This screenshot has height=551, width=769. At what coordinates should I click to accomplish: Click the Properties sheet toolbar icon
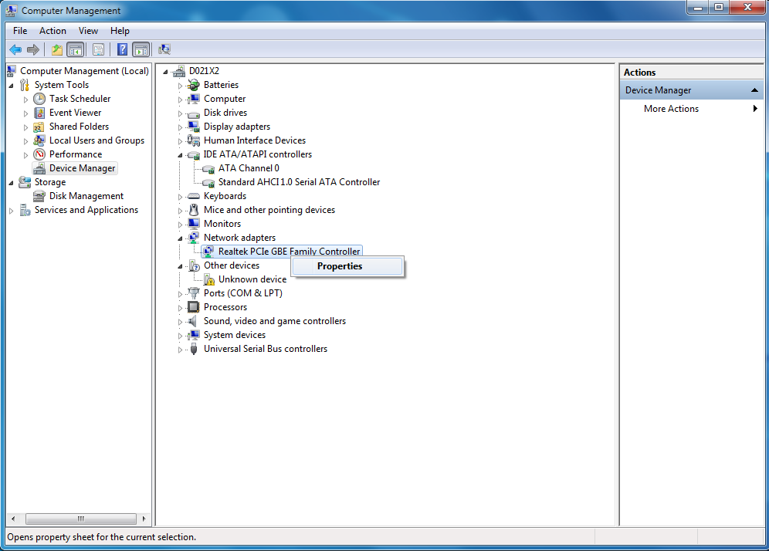coord(98,49)
